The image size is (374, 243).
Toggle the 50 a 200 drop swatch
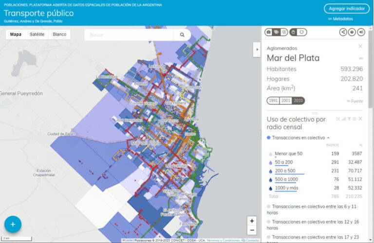[270, 163]
